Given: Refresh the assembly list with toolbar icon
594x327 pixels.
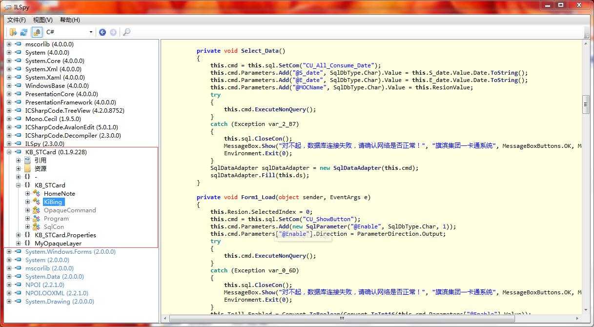Looking at the screenshot, I should pos(23,32).
